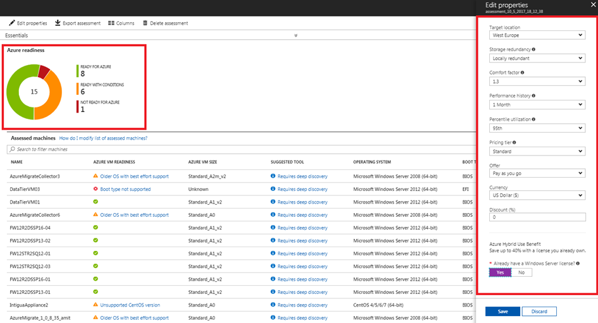This screenshot has height=323, width=598.
Task: Click the Discard button
Action: coord(539,311)
